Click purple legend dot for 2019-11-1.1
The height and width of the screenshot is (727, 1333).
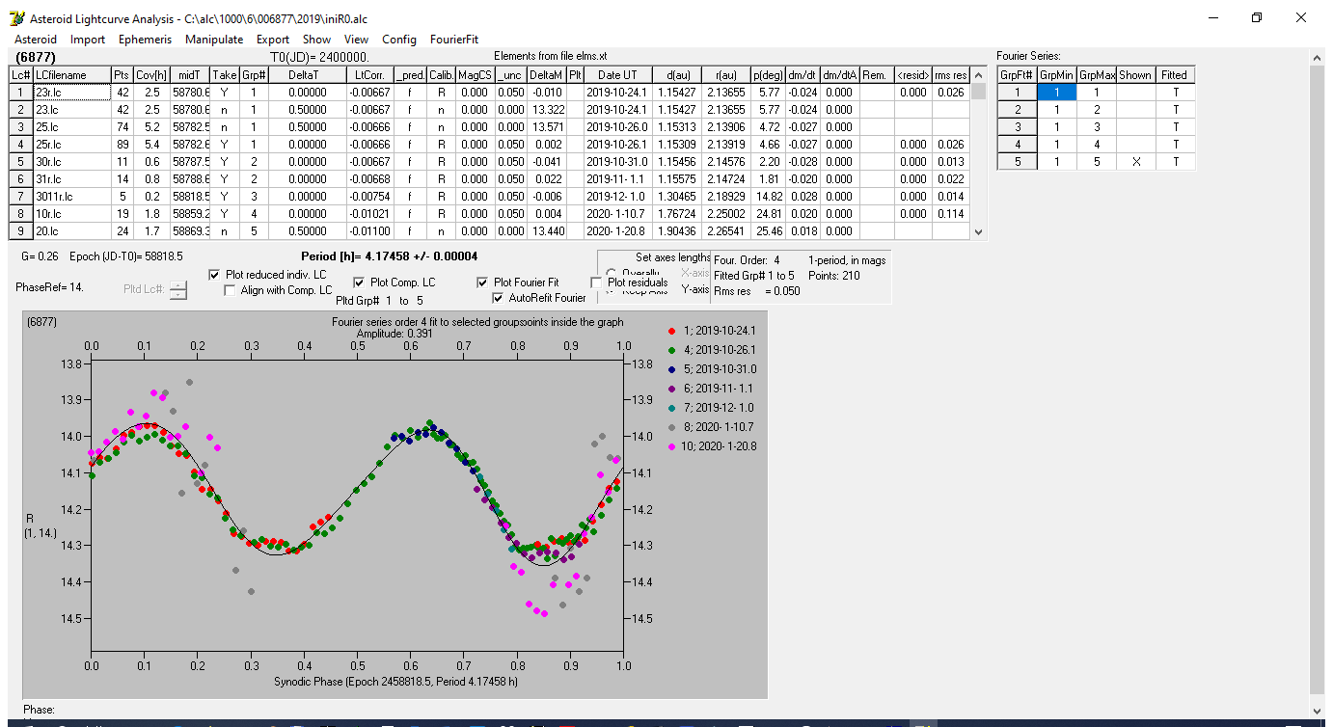click(x=671, y=389)
